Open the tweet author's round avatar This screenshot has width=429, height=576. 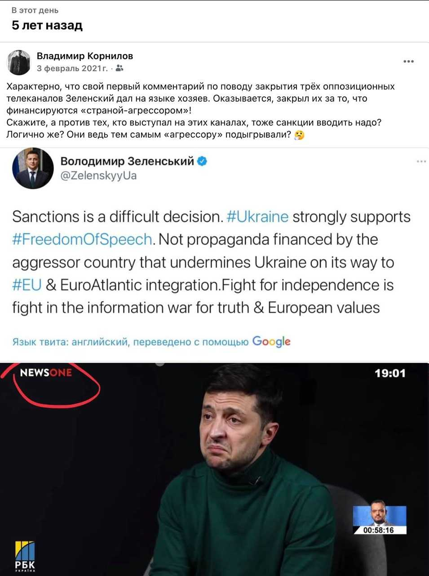pyautogui.click(x=33, y=168)
